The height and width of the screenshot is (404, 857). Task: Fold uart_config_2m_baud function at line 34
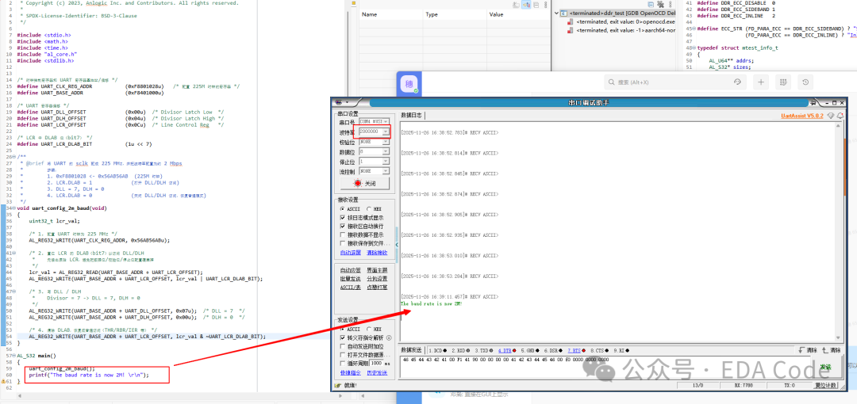13,208
